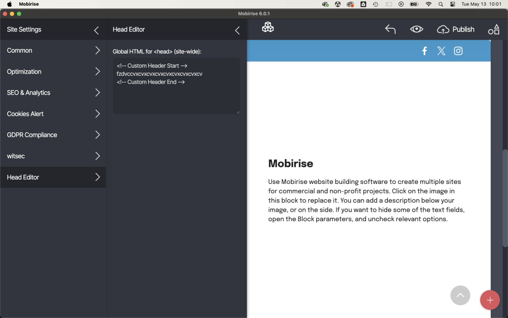
Task: Click the 'Global HTML for <head>' label
Action: [157, 51]
